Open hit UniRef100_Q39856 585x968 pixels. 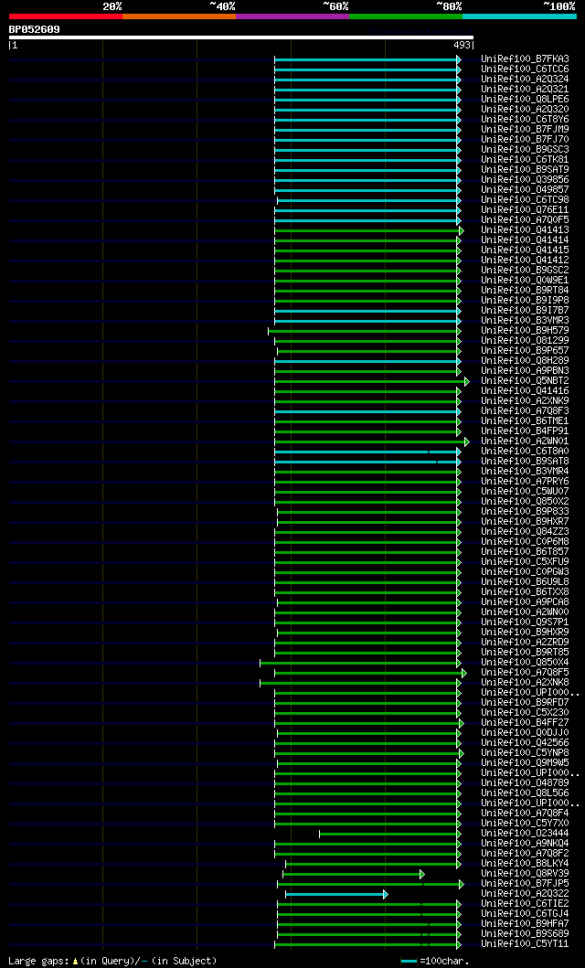pos(526,180)
